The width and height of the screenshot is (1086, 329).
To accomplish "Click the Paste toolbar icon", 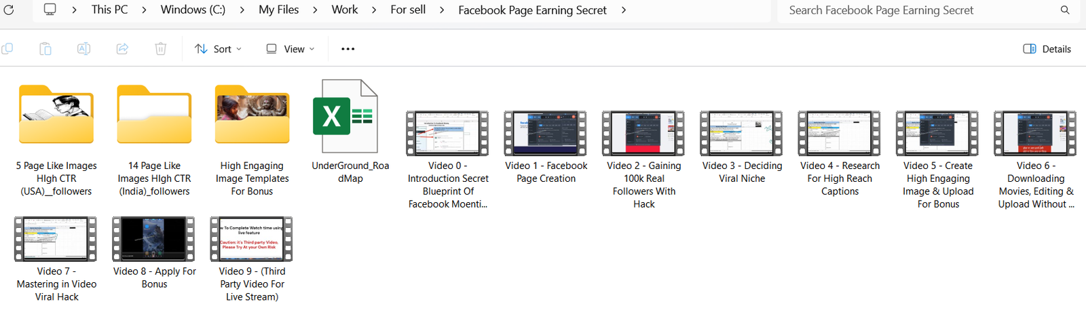I will (45, 49).
